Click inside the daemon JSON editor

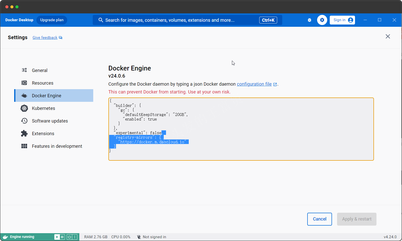[x=241, y=129]
